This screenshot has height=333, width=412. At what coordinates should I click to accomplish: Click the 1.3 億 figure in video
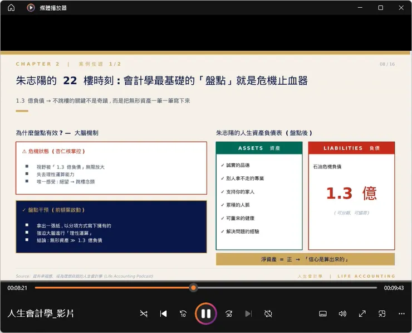point(351,193)
